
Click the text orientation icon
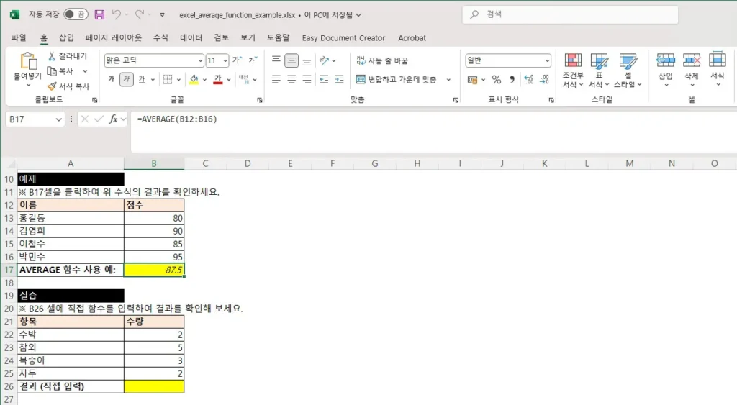point(324,60)
